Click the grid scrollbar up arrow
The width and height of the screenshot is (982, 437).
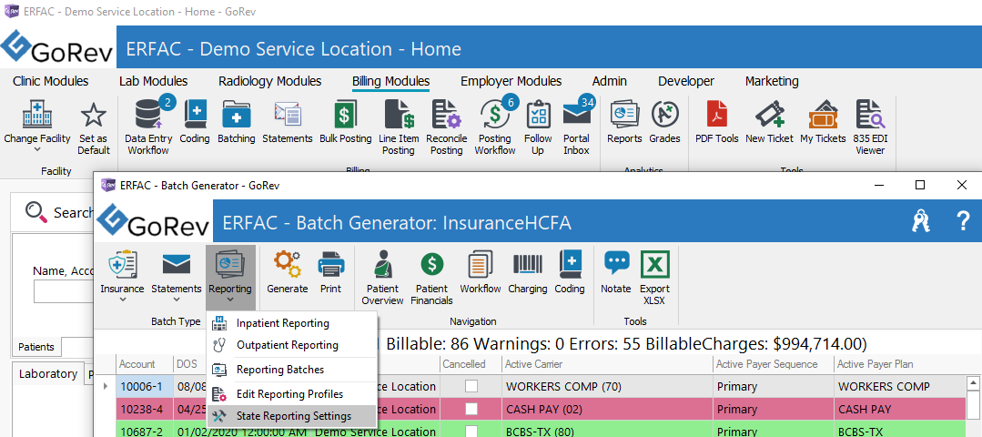(973, 383)
